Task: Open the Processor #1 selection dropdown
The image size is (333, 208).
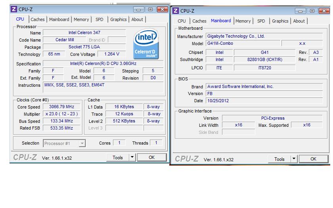Action: pos(64,143)
